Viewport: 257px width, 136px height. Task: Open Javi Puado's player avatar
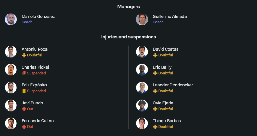(x=11, y=105)
